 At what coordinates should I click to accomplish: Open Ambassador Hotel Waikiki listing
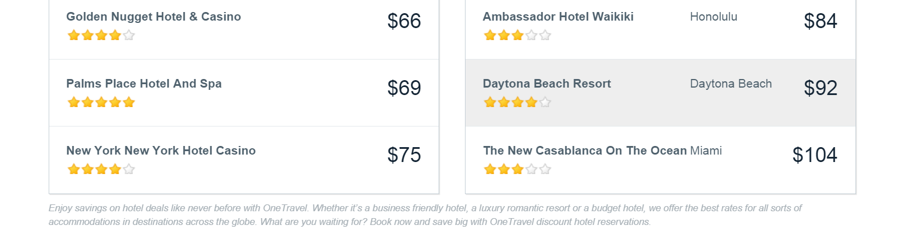pos(558,17)
